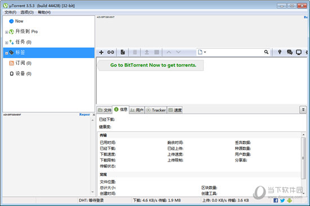Open the search provider dropdown arrow
Image resolution: width=310 pixels, height=206 pixels.
click(205, 52)
